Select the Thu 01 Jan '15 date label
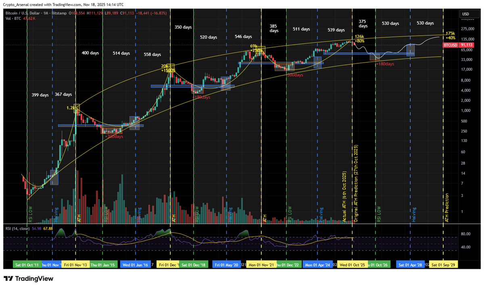 103,265
